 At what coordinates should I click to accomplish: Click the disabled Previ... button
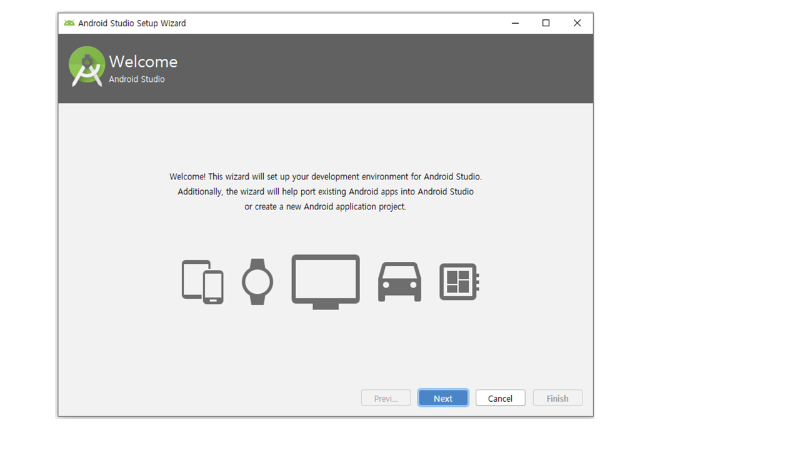(386, 398)
